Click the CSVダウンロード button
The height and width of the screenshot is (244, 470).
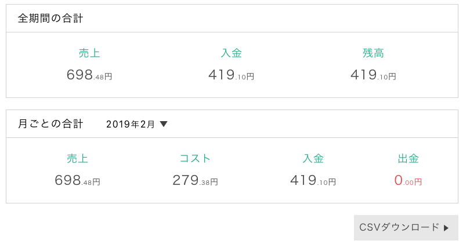pyautogui.click(x=406, y=228)
